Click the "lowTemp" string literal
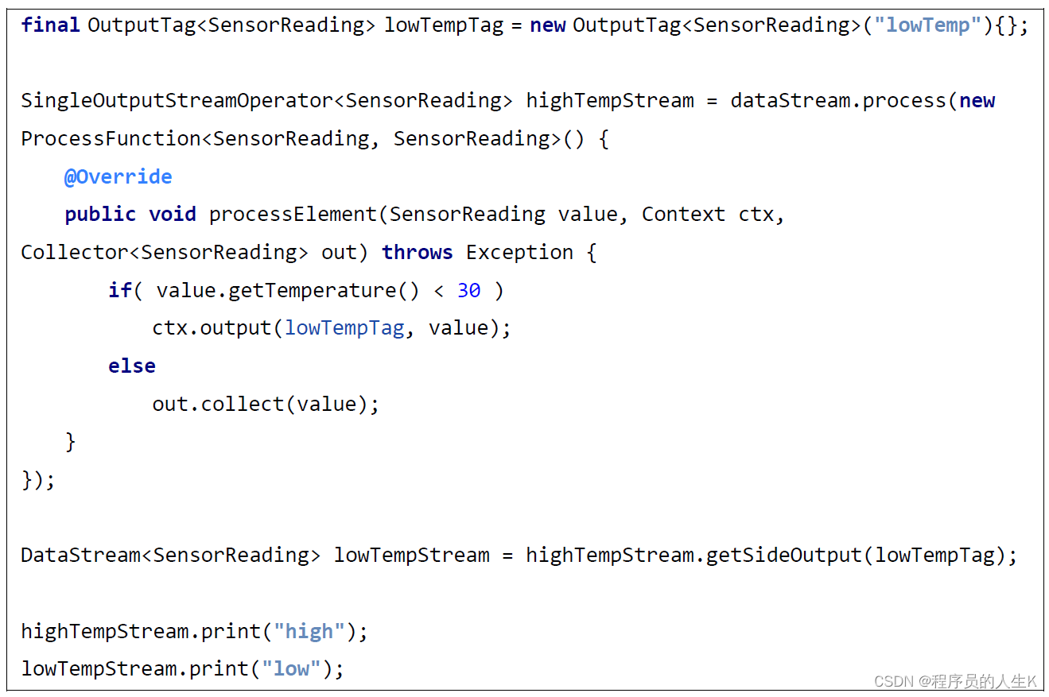Viewport: 1049px width, 697px height. click(922, 25)
